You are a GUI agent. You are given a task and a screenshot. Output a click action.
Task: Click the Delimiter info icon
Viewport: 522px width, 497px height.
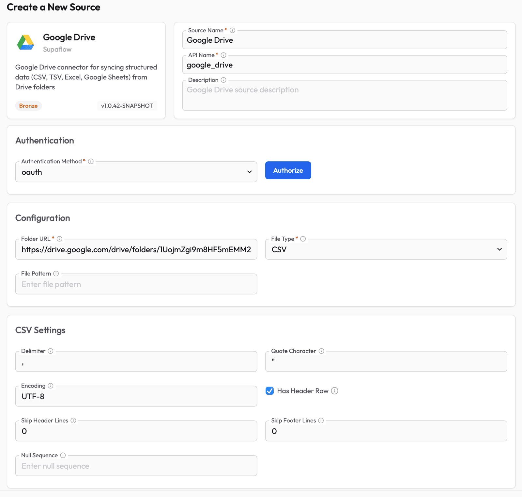[x=51, y=351]
